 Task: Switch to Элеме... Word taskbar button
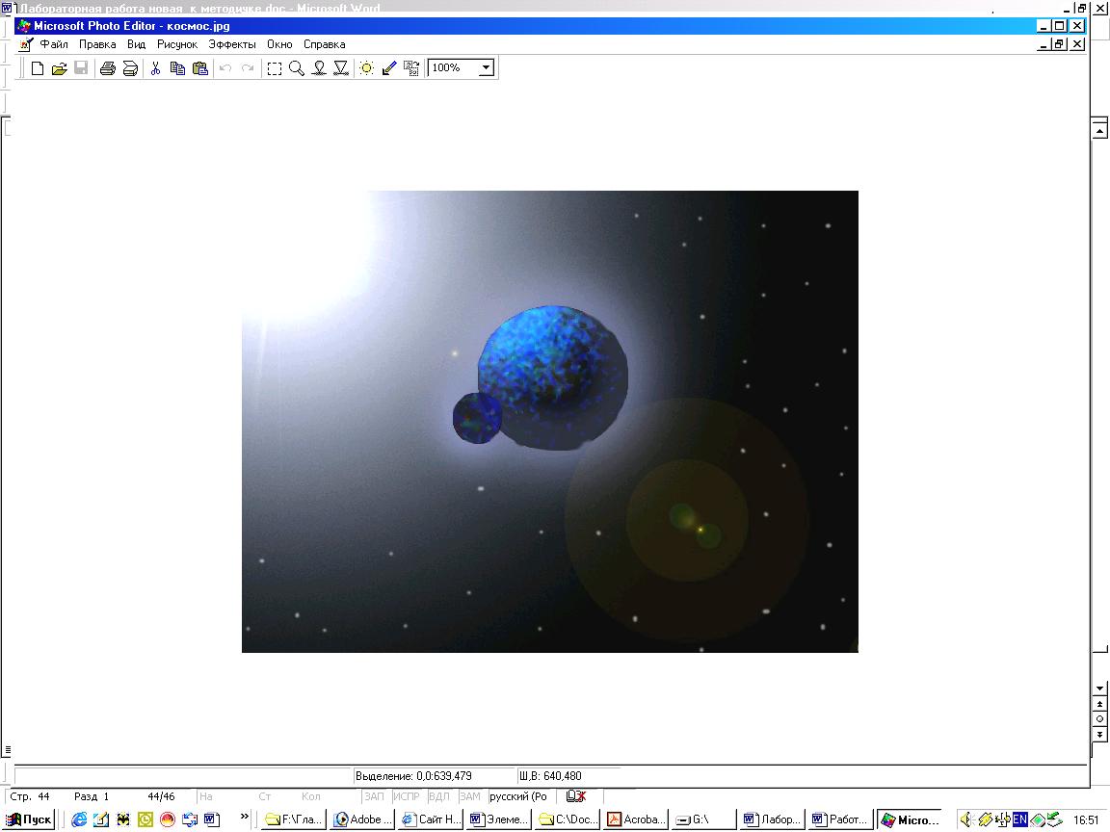tap(500, 819)
